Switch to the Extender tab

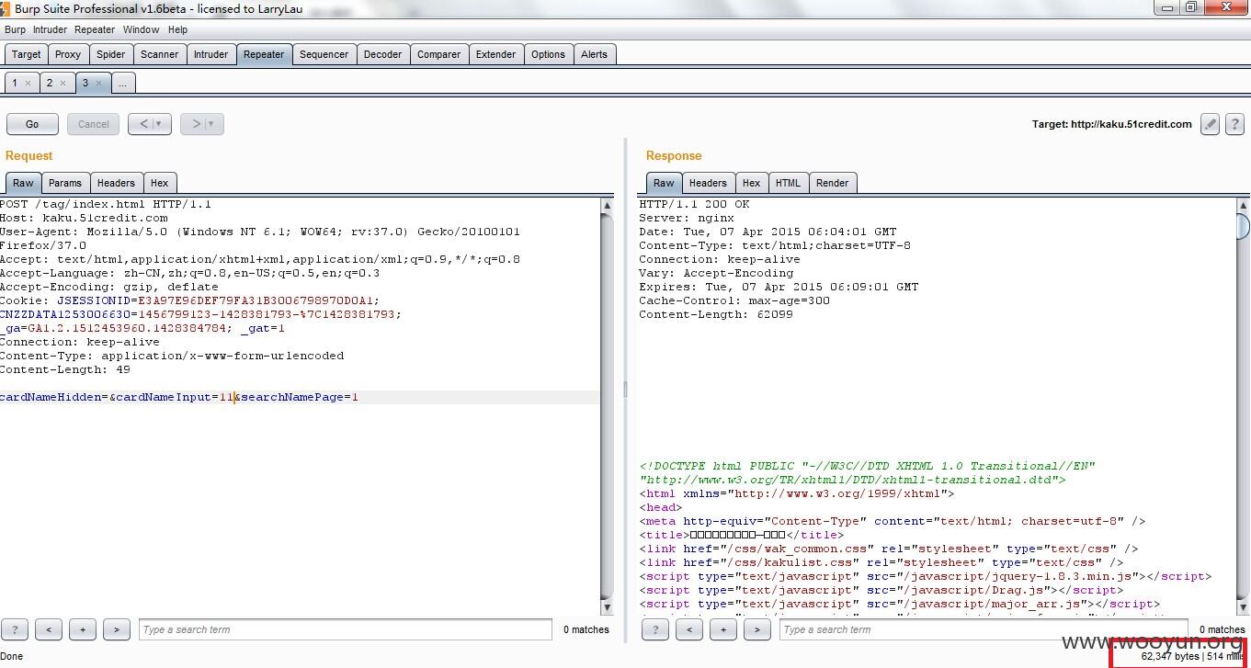pos(495,54)
